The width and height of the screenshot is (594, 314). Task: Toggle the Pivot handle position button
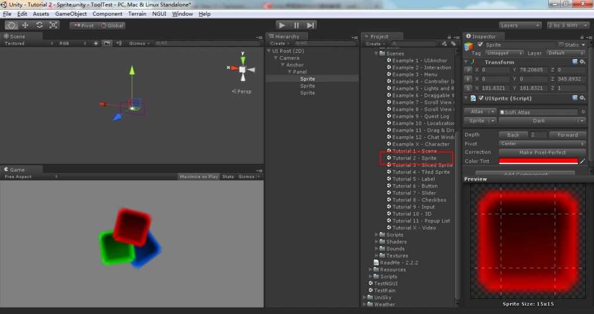point(84,26)
